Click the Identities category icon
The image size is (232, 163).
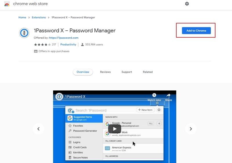[x=70, y=152]
